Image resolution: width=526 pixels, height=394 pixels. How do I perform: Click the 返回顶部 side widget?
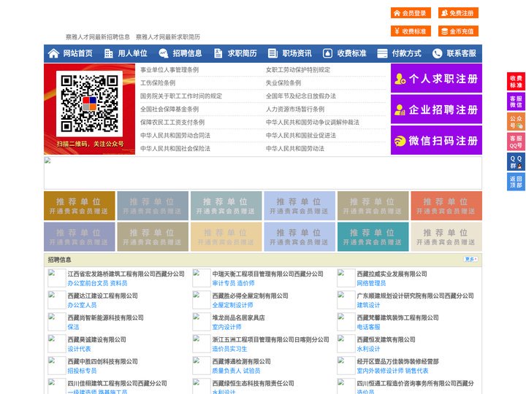point(516,182)
